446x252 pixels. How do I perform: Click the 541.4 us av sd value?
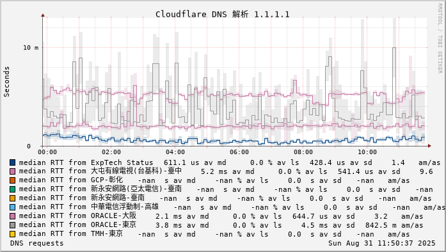coord(369,172)
